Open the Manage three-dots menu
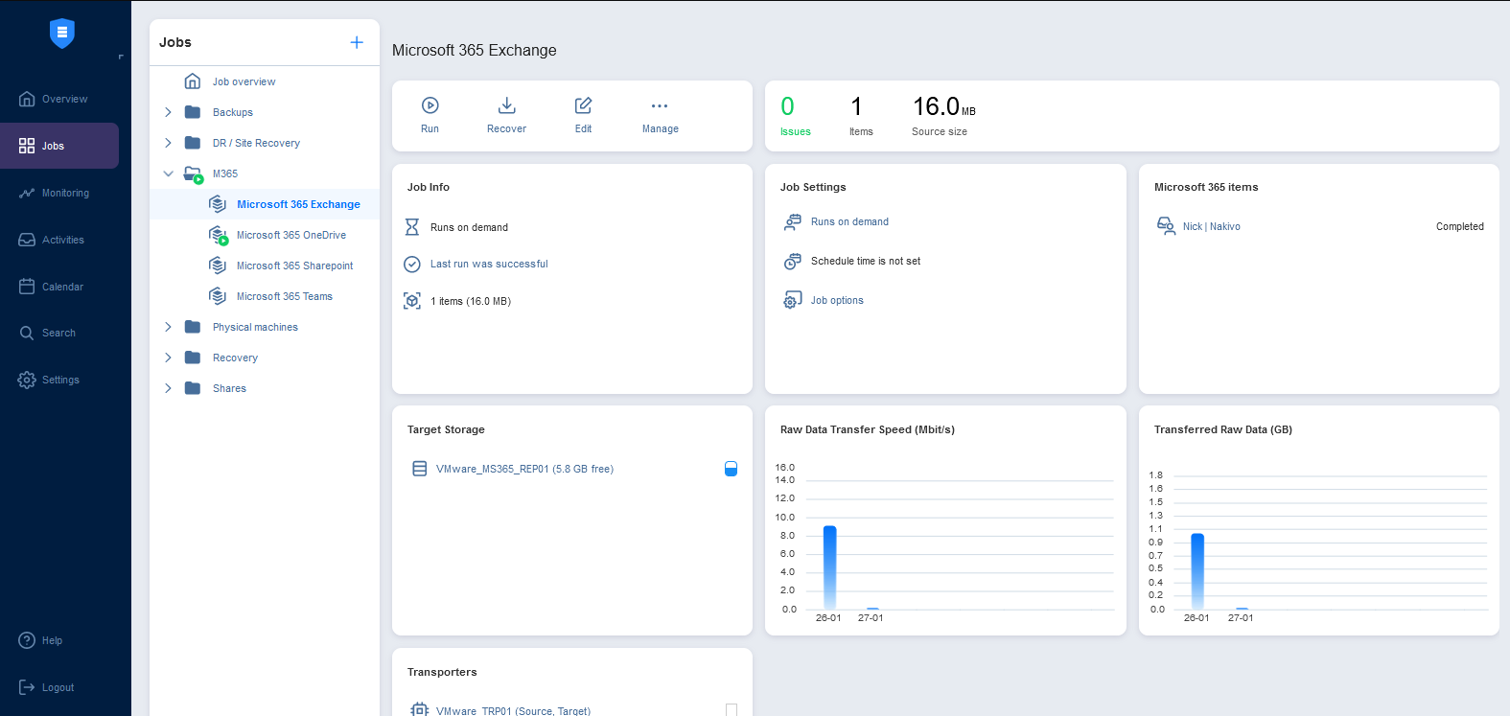The width and height of the screenshot is (1510, 716). (x=660, y=105)
